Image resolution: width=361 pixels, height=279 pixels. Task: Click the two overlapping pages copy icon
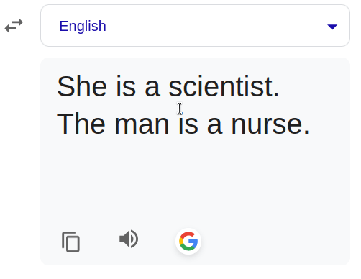[70, 242]
